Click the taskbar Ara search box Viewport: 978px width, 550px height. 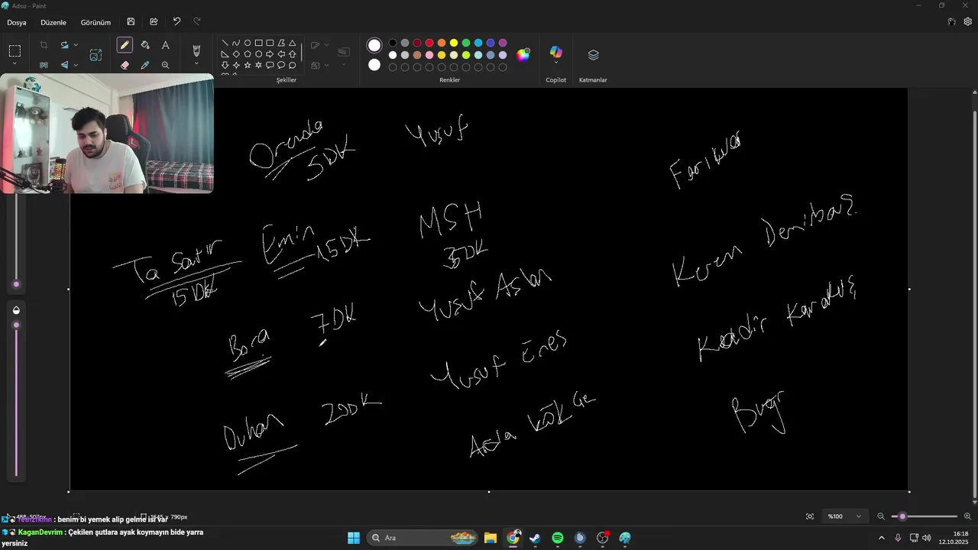click(x=423, y=538)
